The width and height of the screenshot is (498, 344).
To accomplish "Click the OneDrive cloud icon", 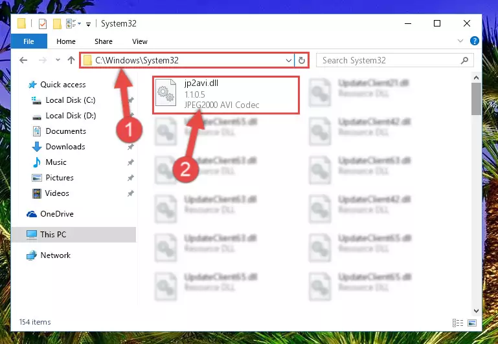I will point(32,214).
